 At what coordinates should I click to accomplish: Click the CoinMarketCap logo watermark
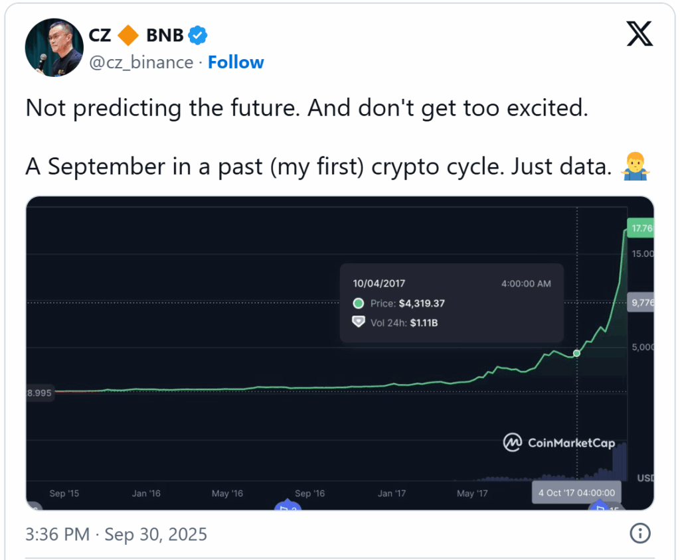tap(558, 443)
